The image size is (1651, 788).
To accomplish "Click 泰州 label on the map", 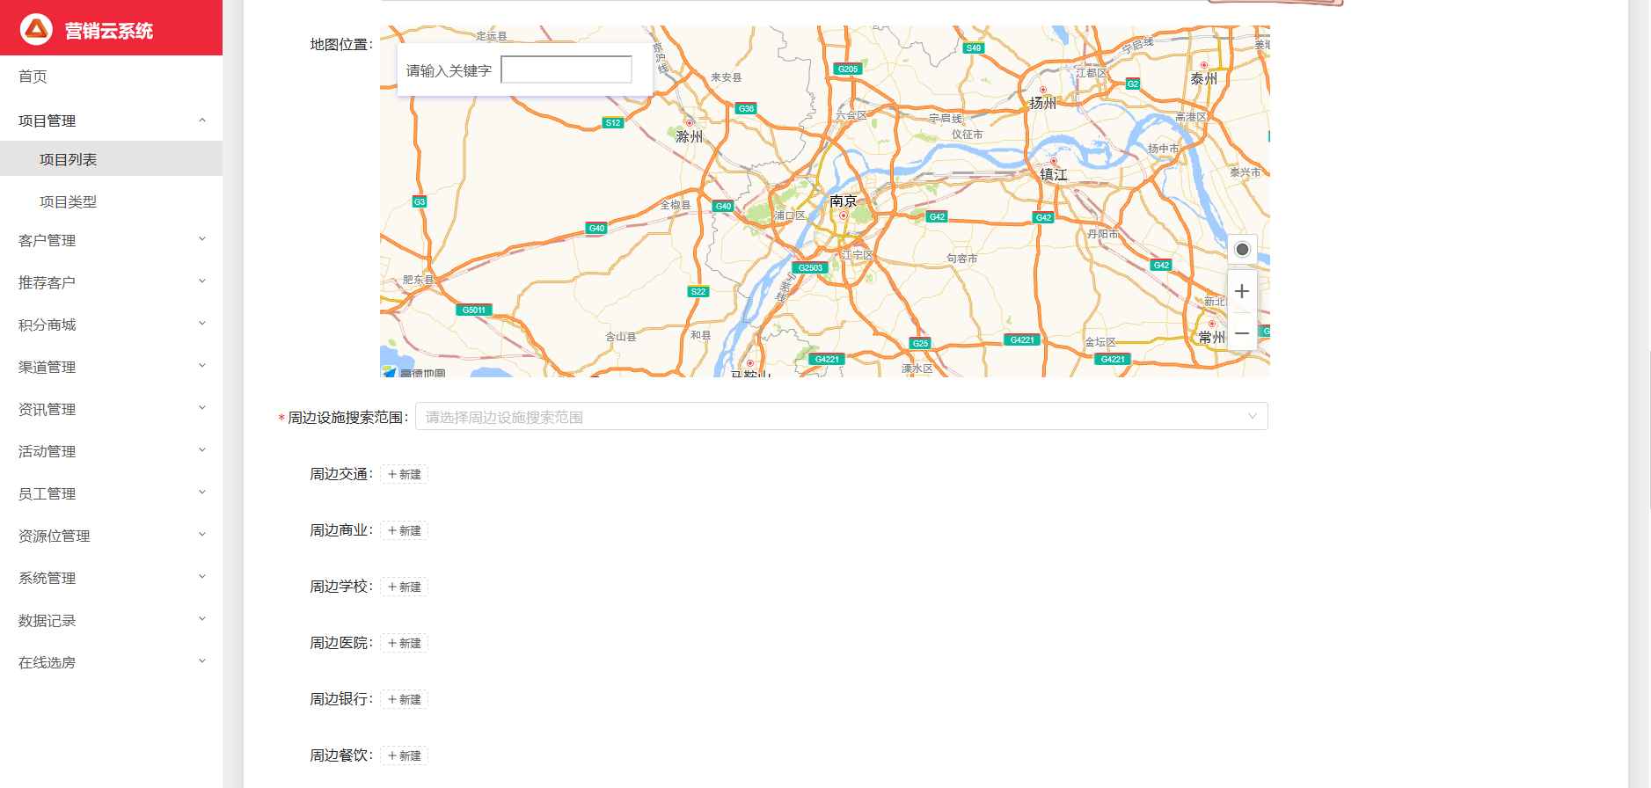I will point(1203,78).
